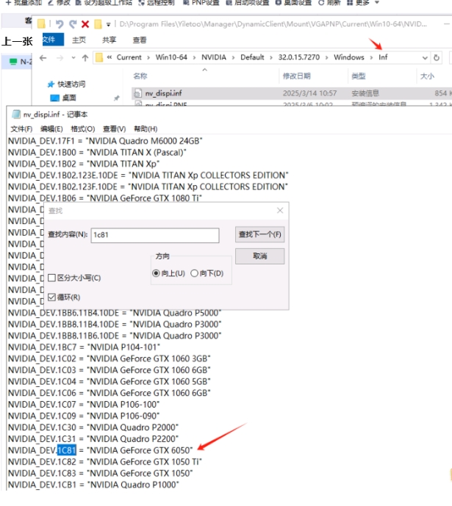
Task: Sort files by 大小 column
Action: point(427,76)
